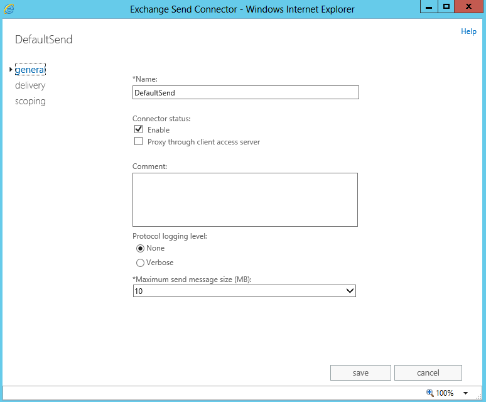Uncheck the Enable connector checkbox
The width and height of the screenshot is (486, 402).
coord(139,129)
